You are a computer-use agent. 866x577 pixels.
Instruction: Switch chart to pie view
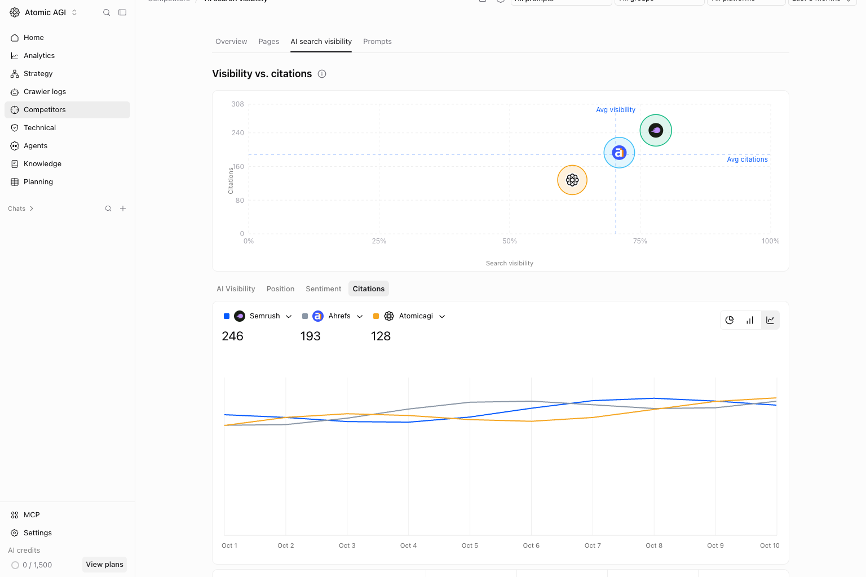click(730, 320)
